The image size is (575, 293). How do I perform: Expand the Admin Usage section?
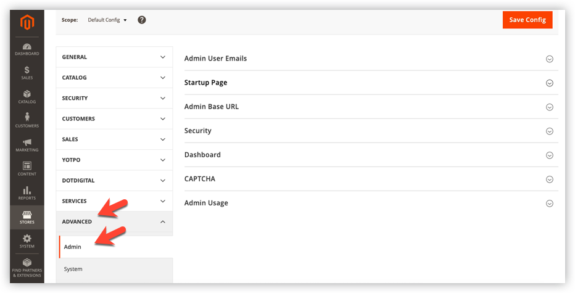click(371, 203)
